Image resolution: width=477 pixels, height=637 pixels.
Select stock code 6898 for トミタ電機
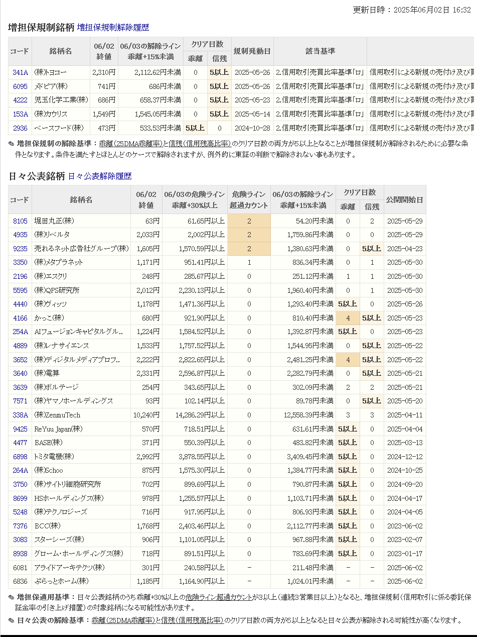(x=20, y=457)
